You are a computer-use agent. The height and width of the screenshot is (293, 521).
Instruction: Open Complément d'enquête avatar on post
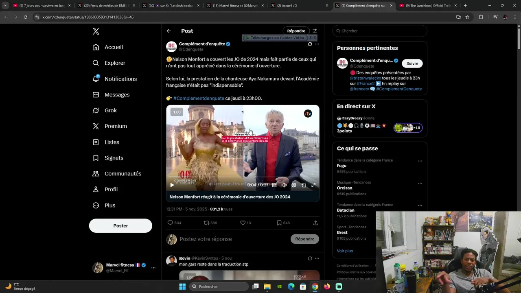click(171, 46)
